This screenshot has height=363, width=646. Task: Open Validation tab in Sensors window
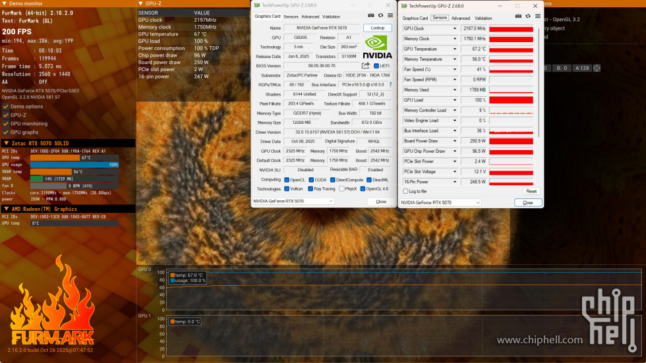tap(483, 18)
